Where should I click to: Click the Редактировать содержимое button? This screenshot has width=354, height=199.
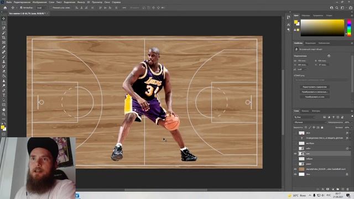pyautogui.click(x=315, y=87)
